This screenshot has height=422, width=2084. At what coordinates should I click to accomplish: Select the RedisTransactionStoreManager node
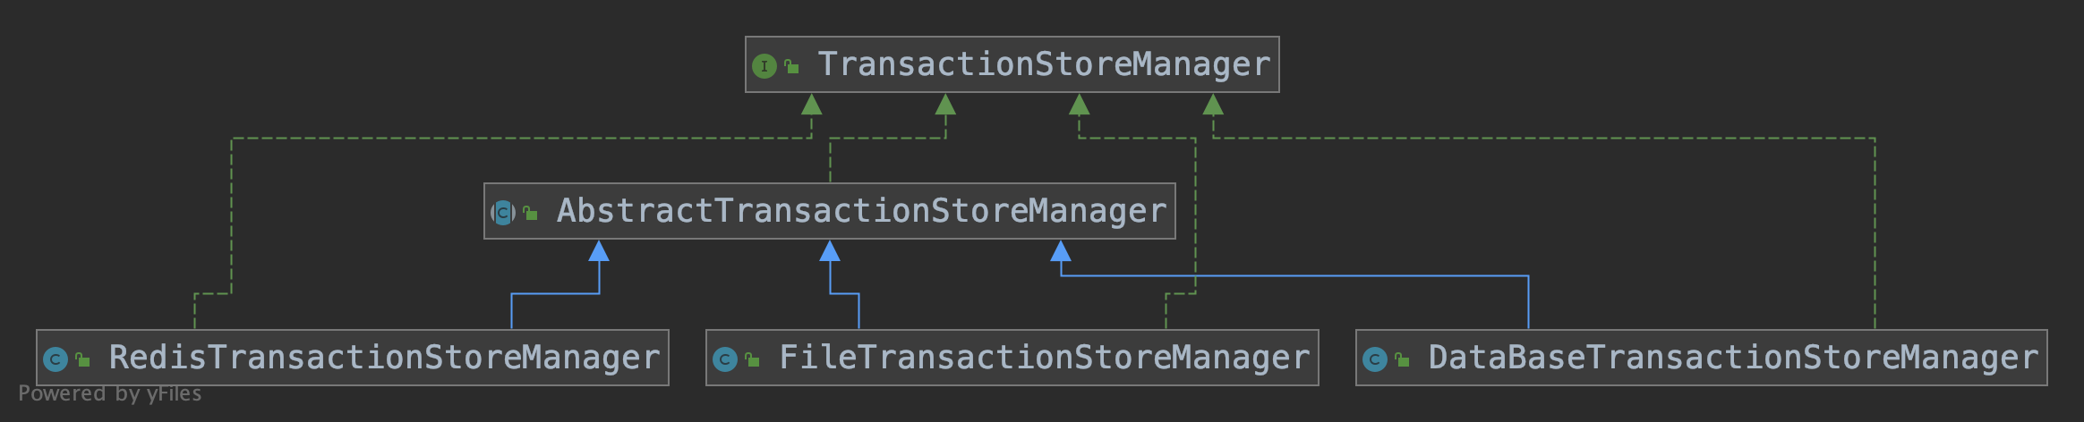click(353, 358)
